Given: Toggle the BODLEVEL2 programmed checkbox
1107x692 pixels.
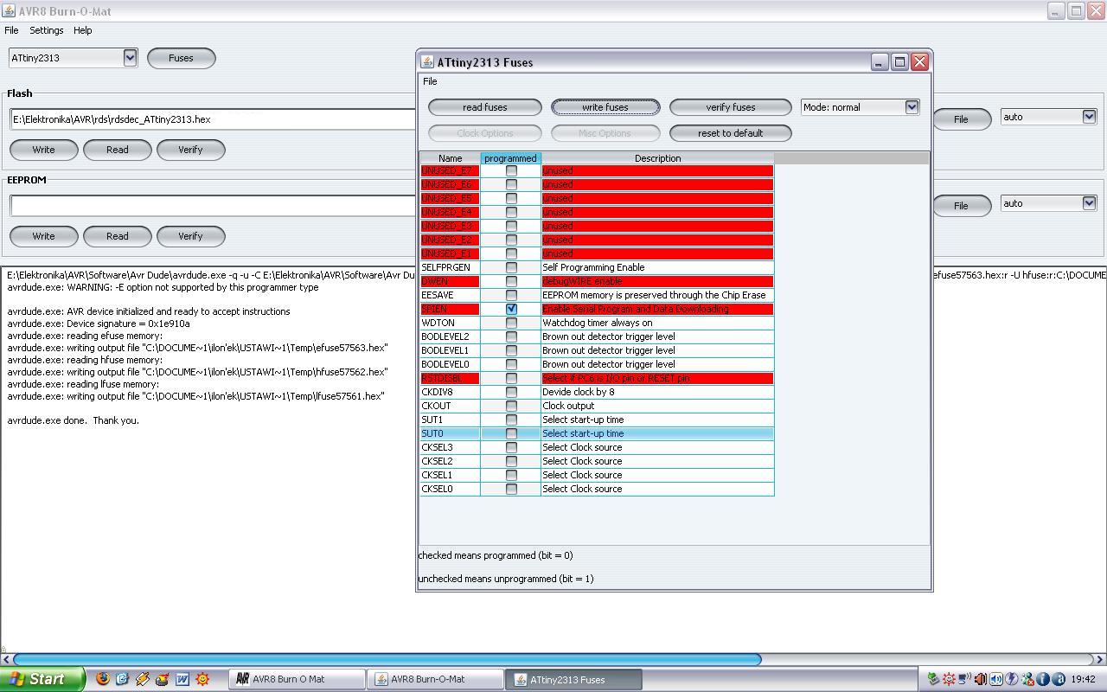Looking at the screenshot, I should pyautogui.click(x=511, y=336).
